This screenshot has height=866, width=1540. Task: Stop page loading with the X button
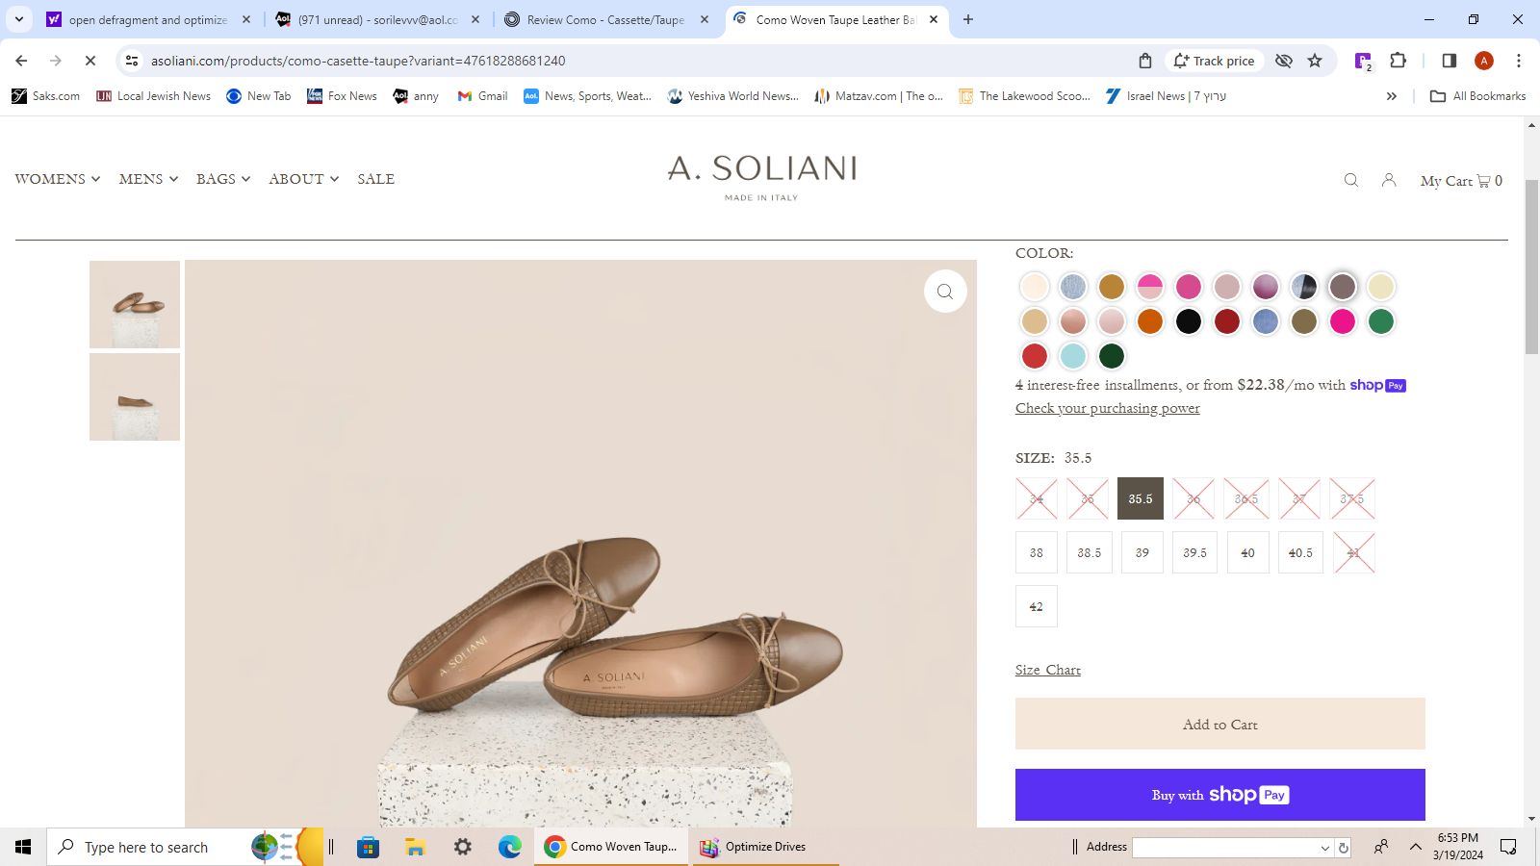[x=90, y=61]
